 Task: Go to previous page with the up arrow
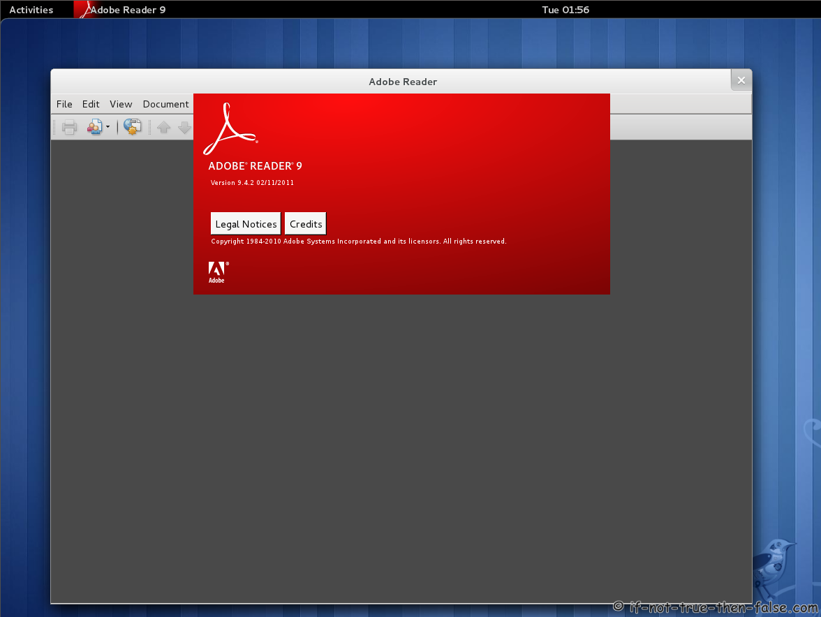click(x=164, y=127)
